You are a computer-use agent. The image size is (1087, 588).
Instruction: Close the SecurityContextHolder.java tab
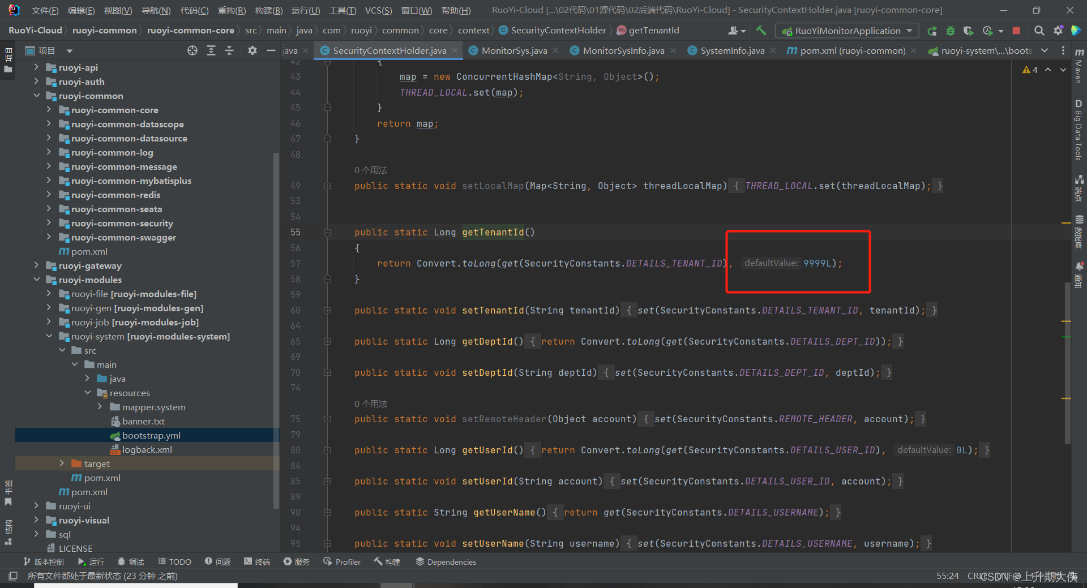(x=455, y=50)
